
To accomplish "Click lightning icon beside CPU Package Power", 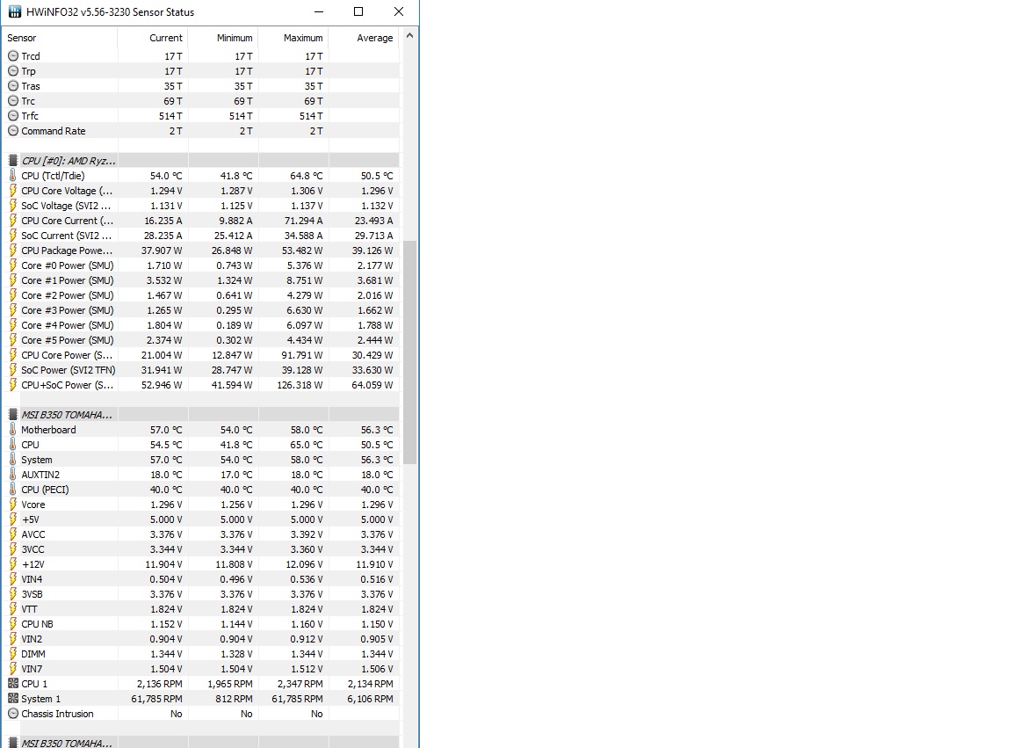I will click(13, 250).
